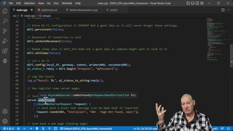Open the Edit menu
The height and width of the screenshot is (131, 233).
coord(19,3)
